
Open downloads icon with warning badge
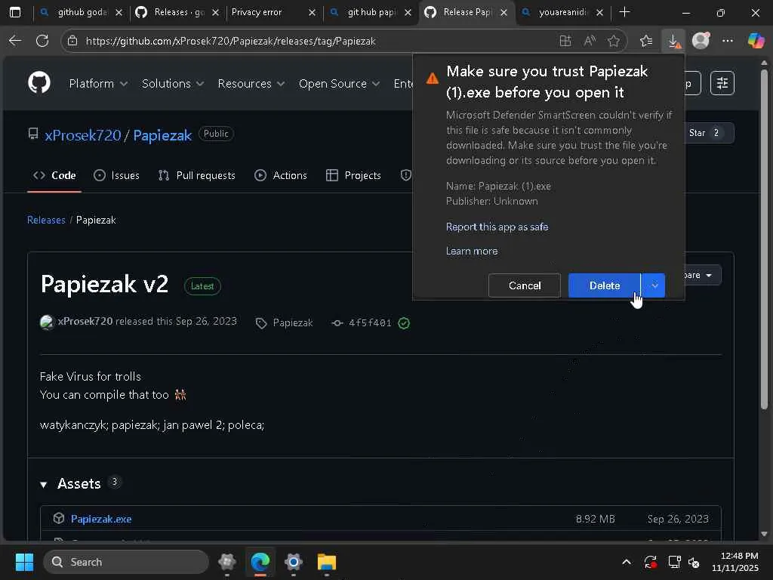click(x=674, y=41)
